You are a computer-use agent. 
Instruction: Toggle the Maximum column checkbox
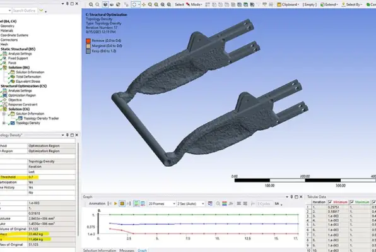[352, 202]
